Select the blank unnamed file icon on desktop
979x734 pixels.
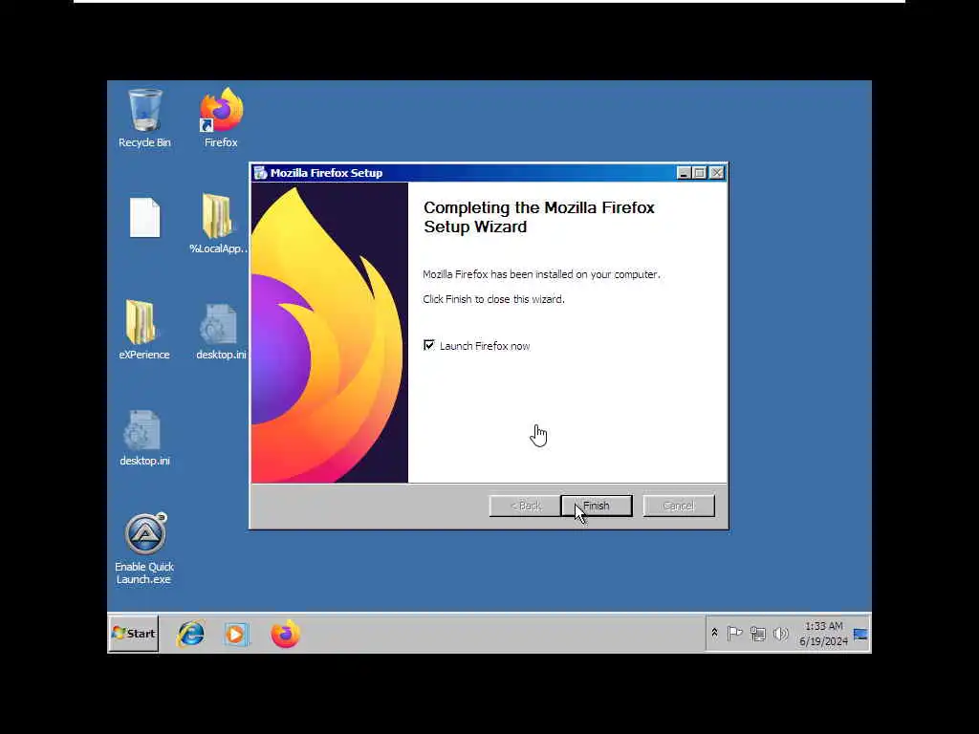click(x=145, y=217)
